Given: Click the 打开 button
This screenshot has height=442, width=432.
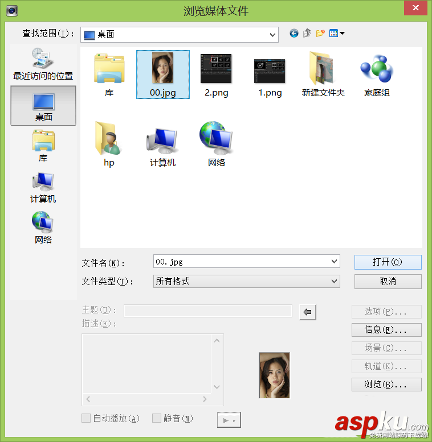Looking at the screenshot, I should 388,262.
